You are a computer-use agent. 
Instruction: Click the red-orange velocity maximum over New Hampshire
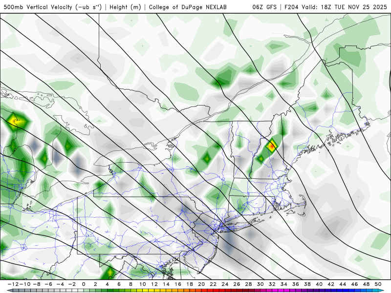point(271,146)
